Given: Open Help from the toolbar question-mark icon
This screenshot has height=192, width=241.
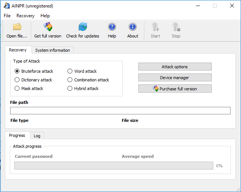Looking at the screenshot, I should [x=112, y=27].
